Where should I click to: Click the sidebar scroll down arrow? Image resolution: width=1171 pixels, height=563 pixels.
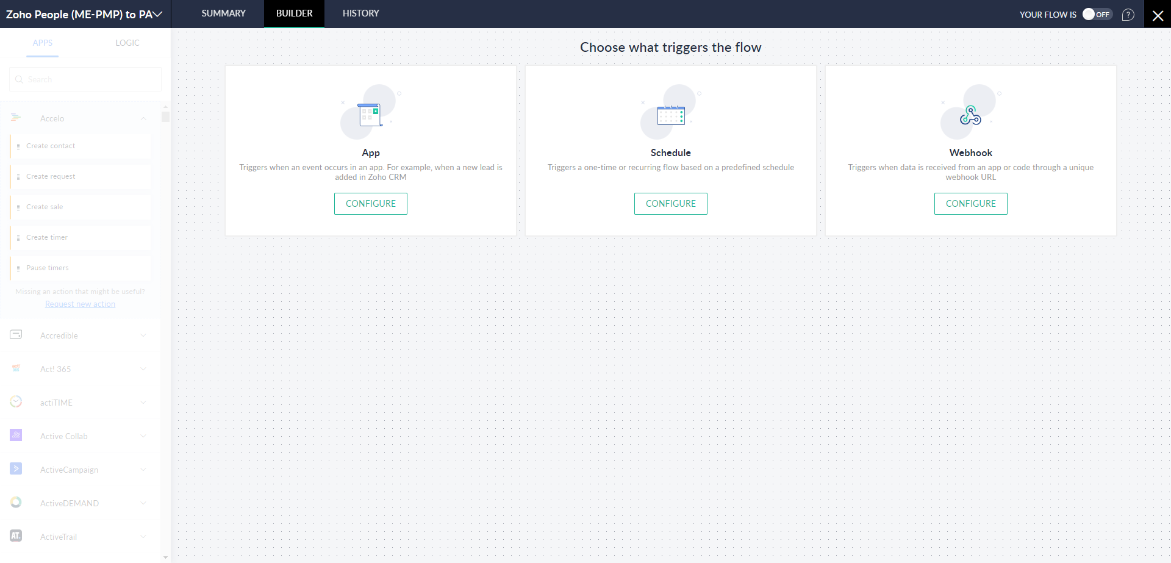[x=165, y=558]
